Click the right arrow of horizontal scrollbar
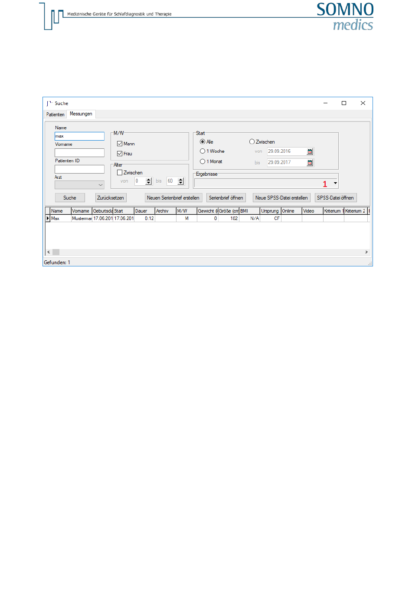412x594 pixels. click(x=366, y=252)
